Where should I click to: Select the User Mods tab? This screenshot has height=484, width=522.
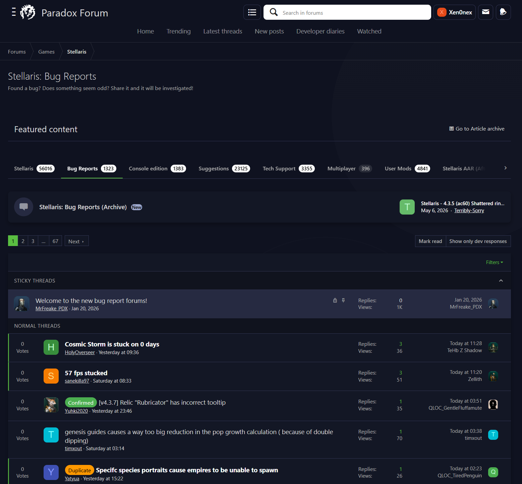tap(407, 169)
